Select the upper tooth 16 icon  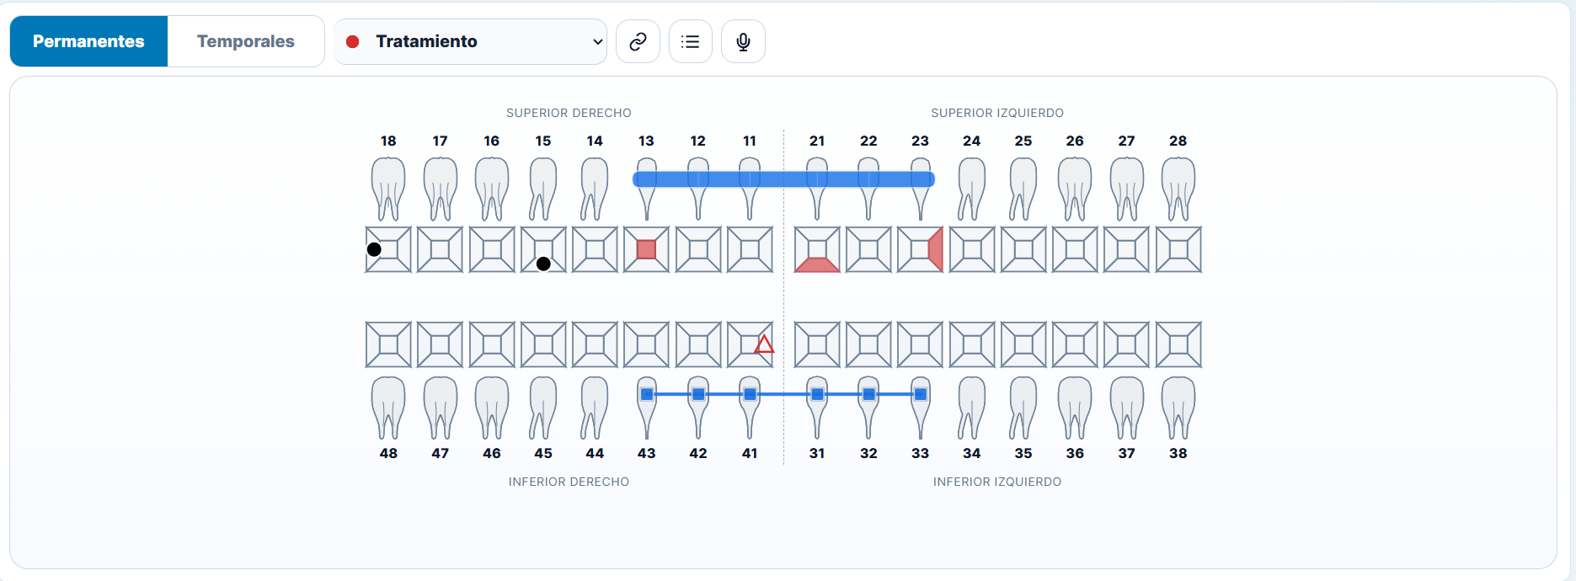tap(492, 189)
